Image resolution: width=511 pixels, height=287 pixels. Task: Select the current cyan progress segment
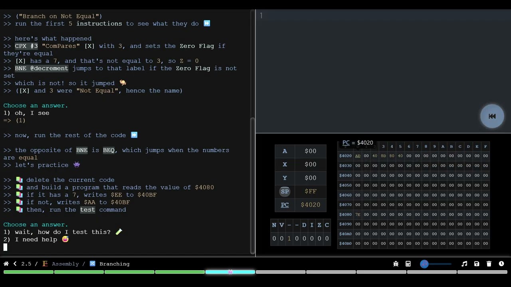tap(230, 272)
